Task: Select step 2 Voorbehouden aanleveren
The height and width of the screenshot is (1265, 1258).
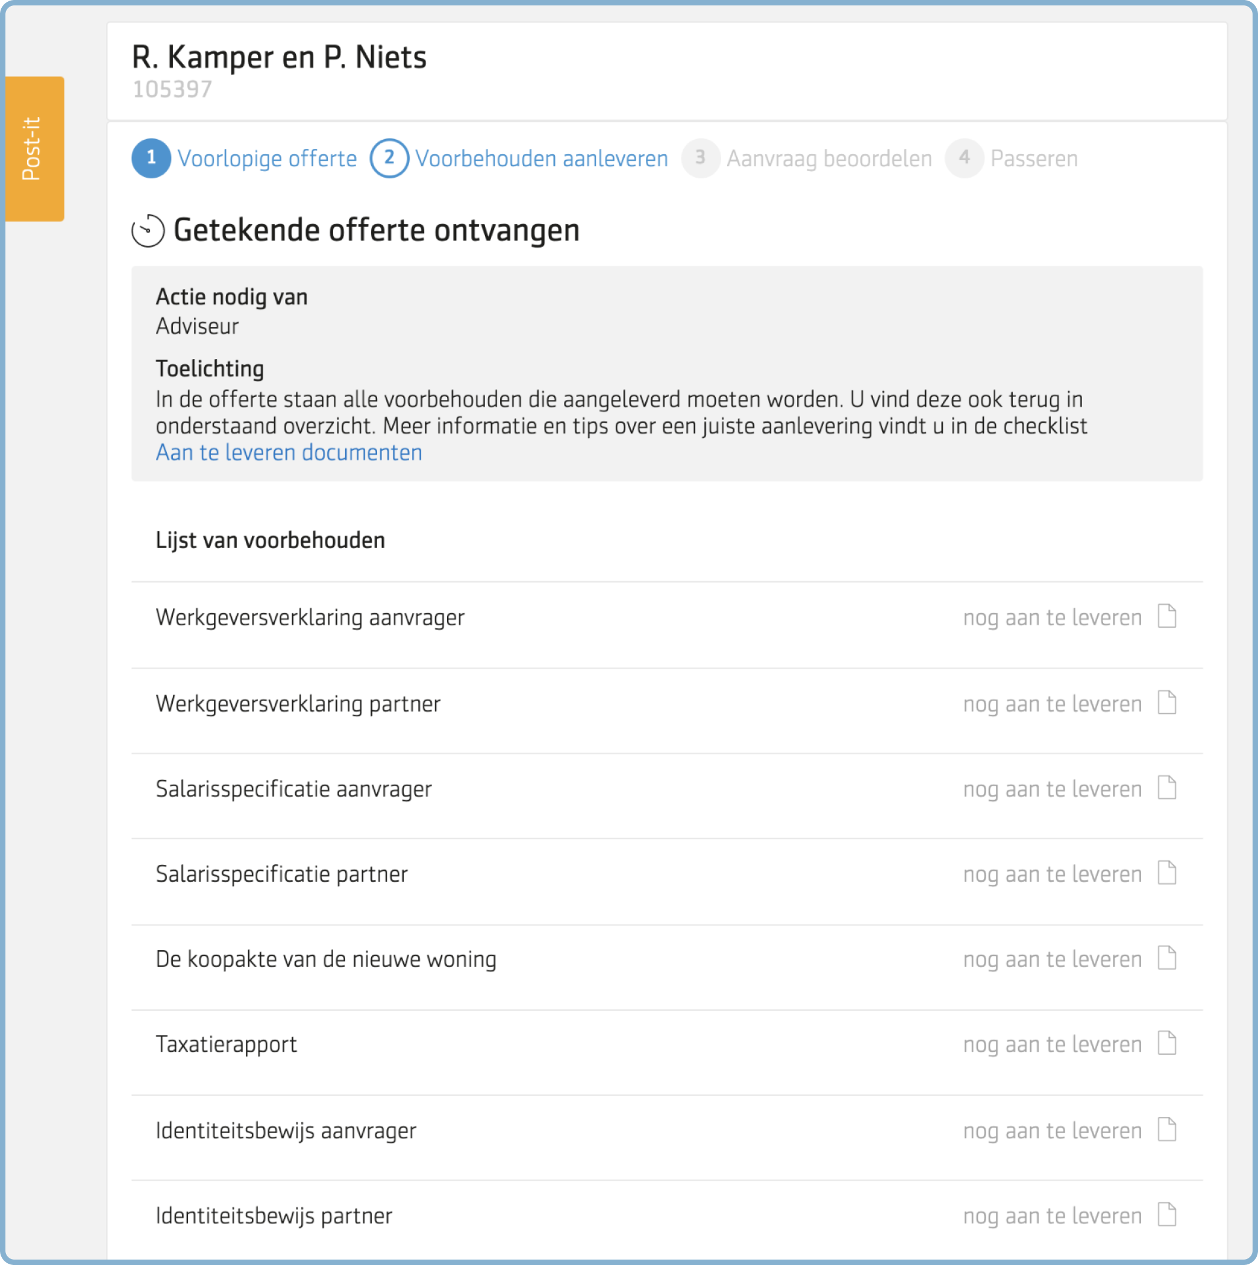Action: point(519,158)
